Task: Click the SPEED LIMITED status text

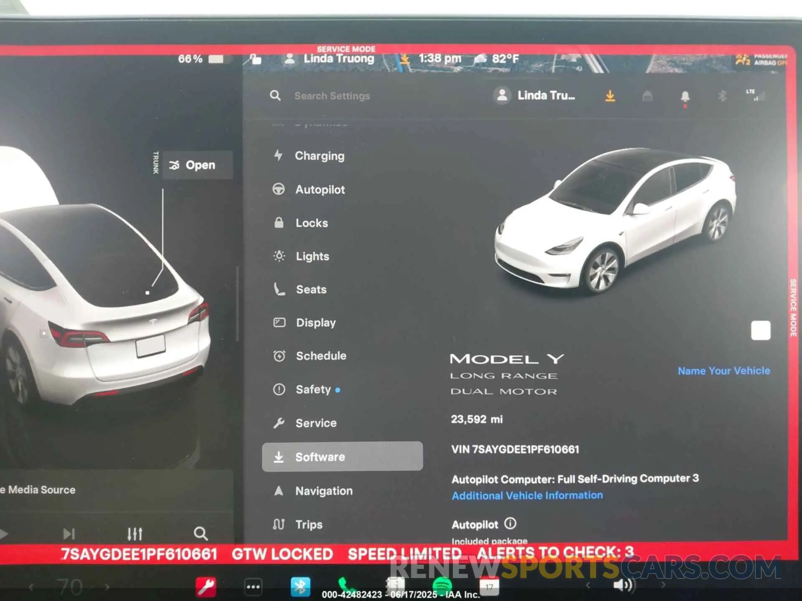Action: tap(404, 554)
